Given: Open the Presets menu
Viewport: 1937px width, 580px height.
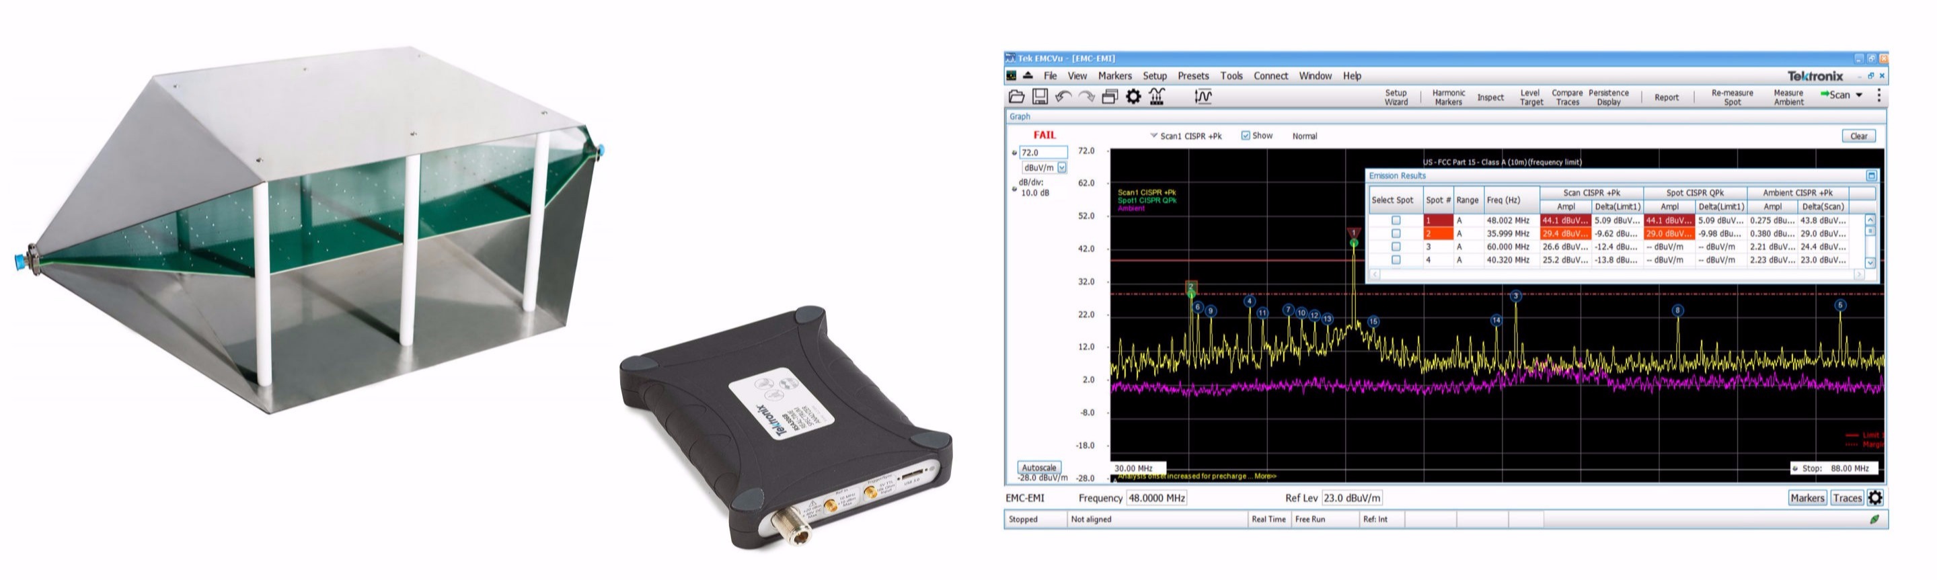Looking at the screenshot, I should click(1192, 76).
